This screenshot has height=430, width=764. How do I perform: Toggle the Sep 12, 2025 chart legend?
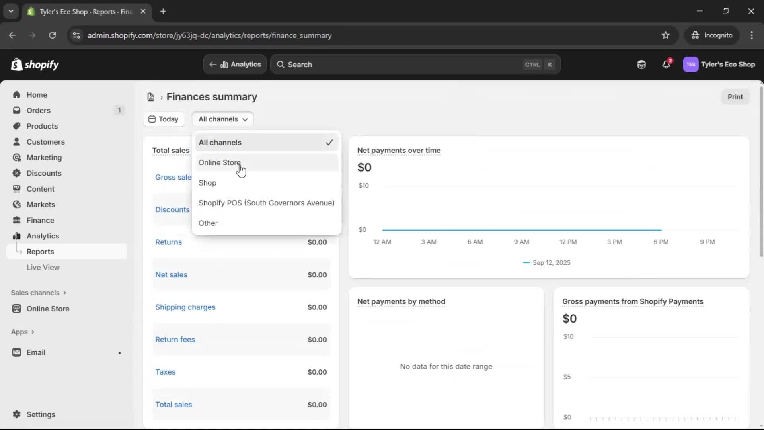click(x=547, y=262)
